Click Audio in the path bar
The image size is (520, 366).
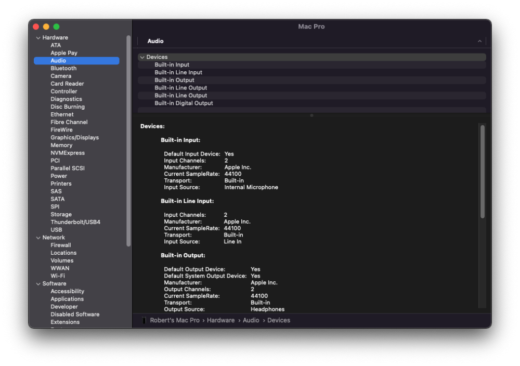click(251, 321)
